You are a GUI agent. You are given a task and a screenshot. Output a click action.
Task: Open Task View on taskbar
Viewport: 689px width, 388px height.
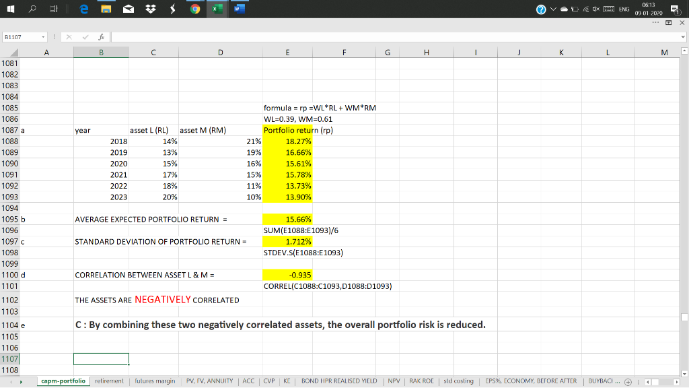point(54,9)
